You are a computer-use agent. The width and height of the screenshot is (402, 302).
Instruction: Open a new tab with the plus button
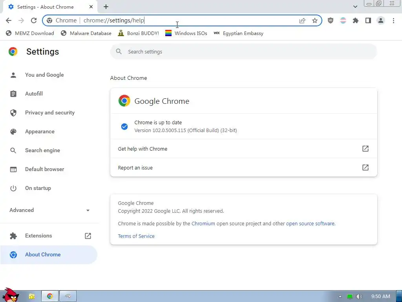[x=106, y=7]
